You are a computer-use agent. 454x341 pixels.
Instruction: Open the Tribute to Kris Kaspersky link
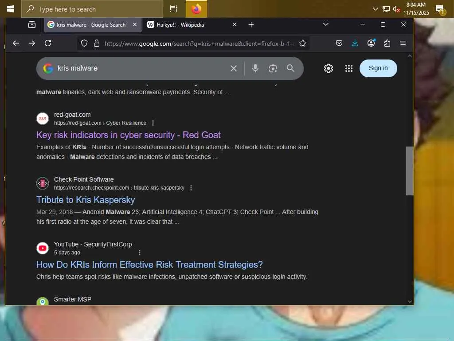86,200
